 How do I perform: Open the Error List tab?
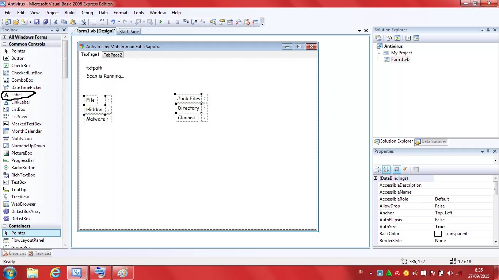click(14, 253)
